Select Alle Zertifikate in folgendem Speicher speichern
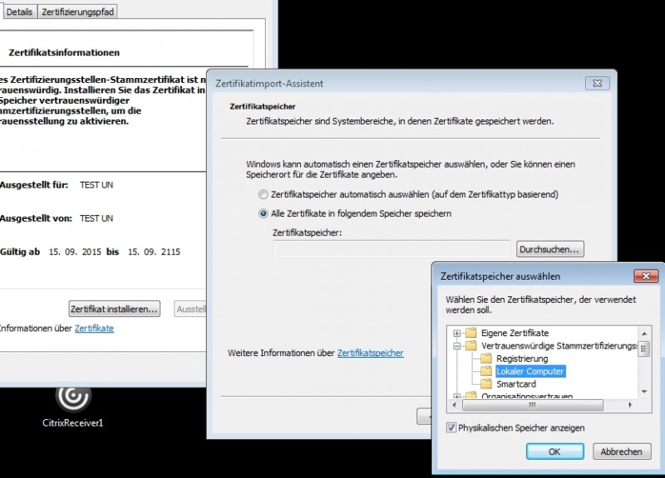The height and width of the screenshot is (478, 665). (x=264, y=213)
